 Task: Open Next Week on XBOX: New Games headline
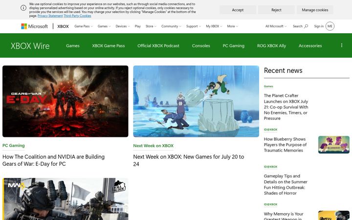point(189,160)
